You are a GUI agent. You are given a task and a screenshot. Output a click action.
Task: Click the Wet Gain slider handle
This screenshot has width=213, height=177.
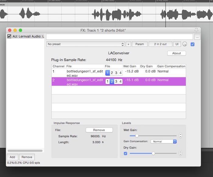(x=137, y=135)
